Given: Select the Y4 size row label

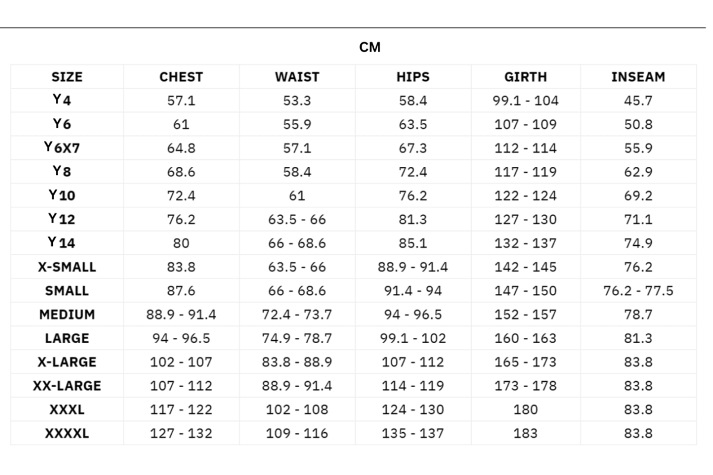Looking at the screenshot, I should point(62,101).
